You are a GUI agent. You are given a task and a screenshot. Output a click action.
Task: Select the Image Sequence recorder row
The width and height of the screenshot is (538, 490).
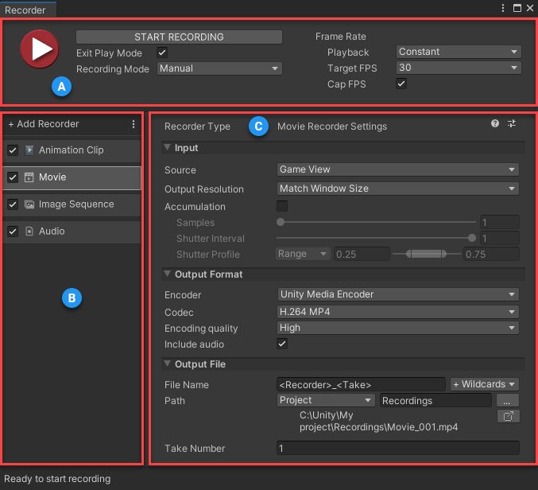(x=72, y=204)
